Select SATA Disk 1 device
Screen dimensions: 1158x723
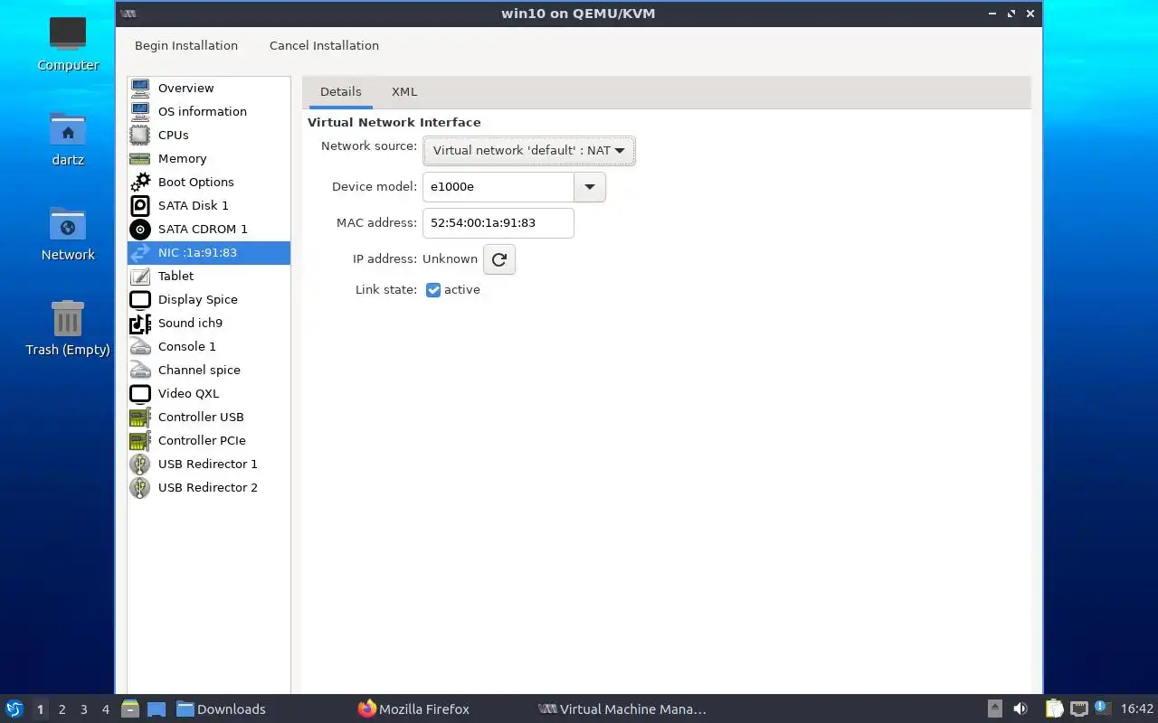pos(208,205)
